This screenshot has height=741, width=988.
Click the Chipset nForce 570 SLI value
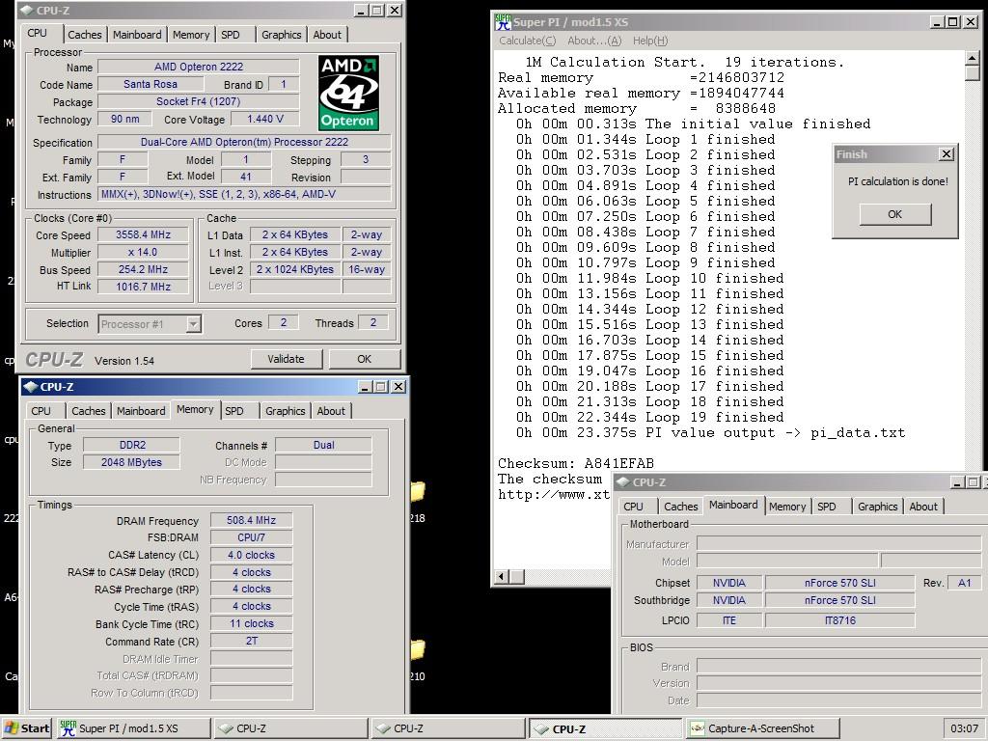pos(840,583)
